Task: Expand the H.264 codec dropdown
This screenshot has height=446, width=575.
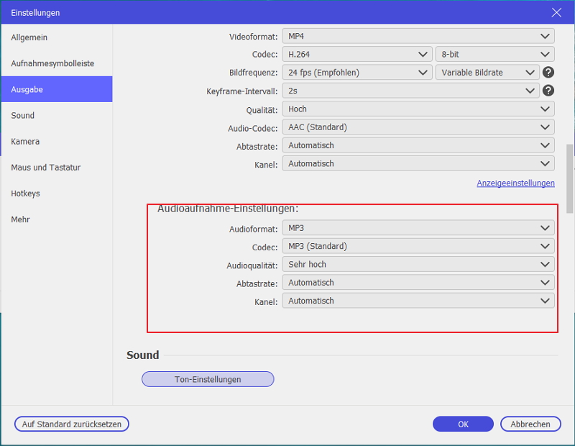Action: click(356, 54)
